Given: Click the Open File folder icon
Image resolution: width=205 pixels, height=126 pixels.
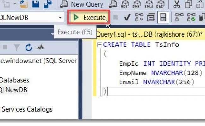Looking at the screenshot, I should [24, 4].
